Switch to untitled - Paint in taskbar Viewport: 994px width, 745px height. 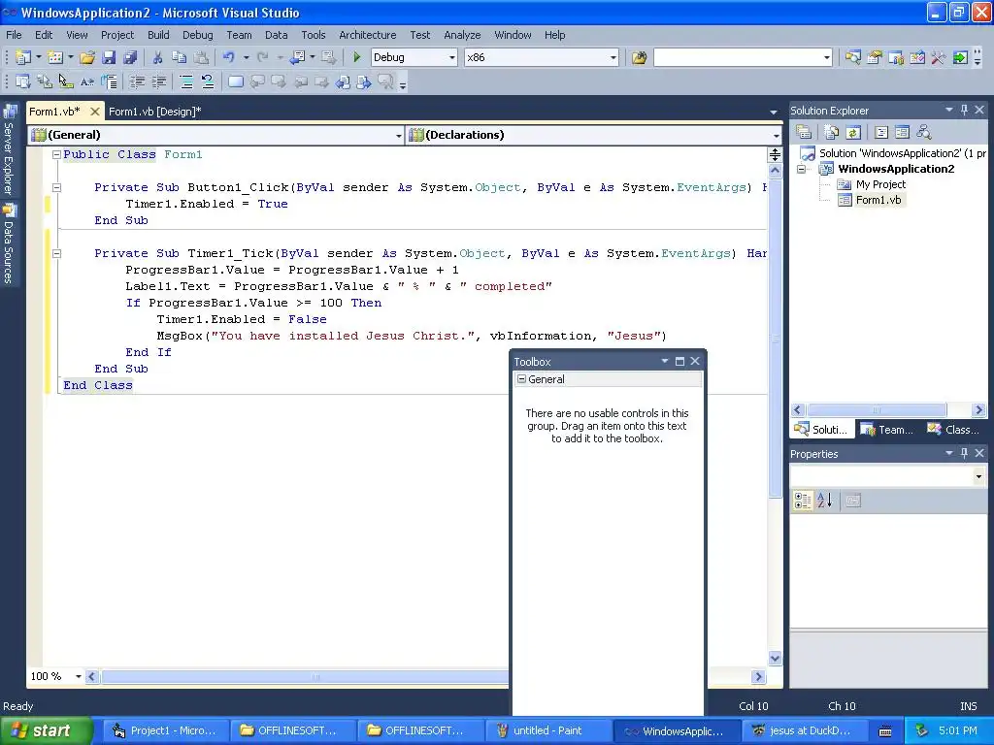click(547, 730)
